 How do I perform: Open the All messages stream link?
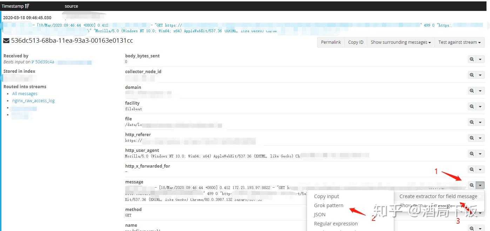coord(25,93)
